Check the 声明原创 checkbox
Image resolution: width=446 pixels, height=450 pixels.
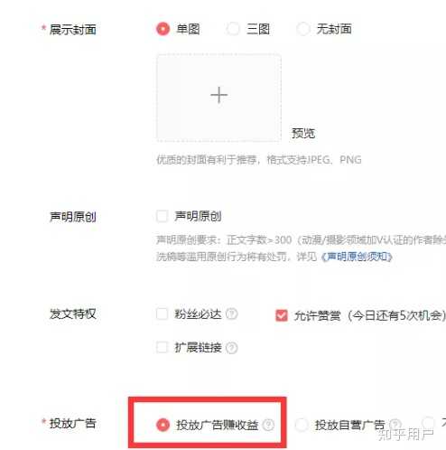click(162, 216)
